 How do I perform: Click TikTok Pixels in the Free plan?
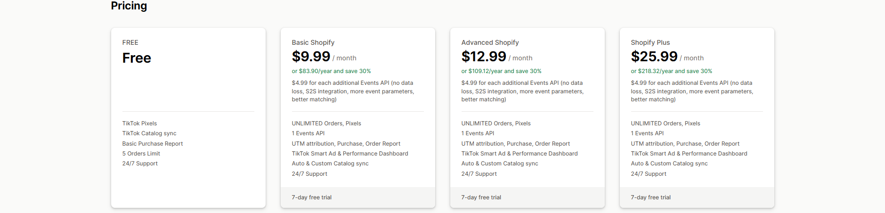point(139,123)
